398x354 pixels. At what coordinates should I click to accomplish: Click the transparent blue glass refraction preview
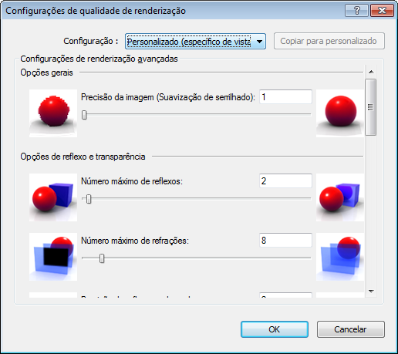point(340,257)
